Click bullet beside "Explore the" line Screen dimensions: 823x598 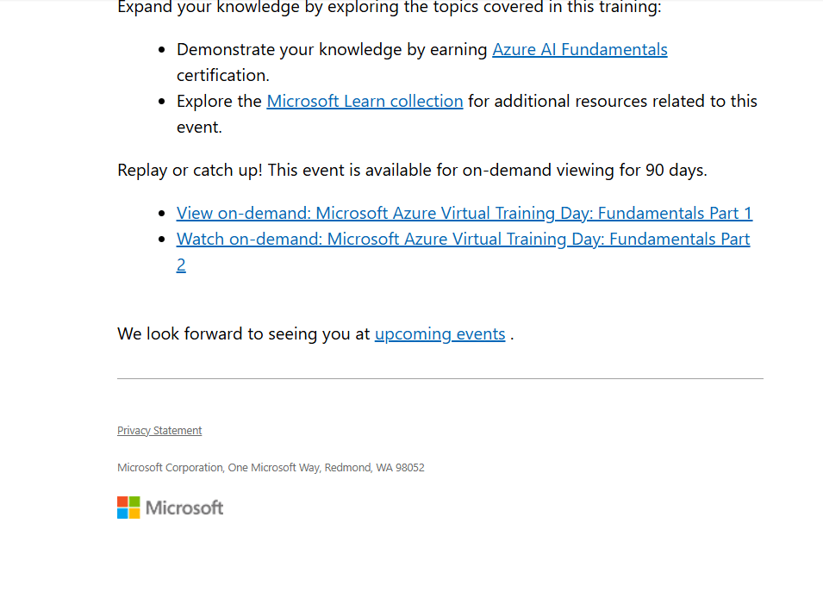162,102
